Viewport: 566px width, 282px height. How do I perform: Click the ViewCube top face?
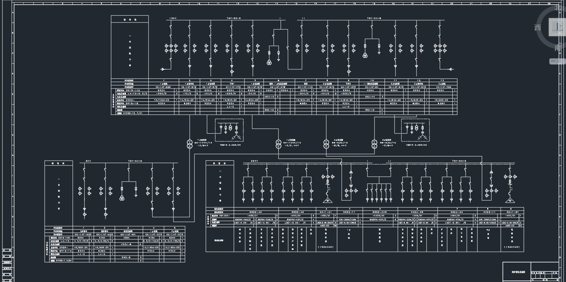point(558,27)
